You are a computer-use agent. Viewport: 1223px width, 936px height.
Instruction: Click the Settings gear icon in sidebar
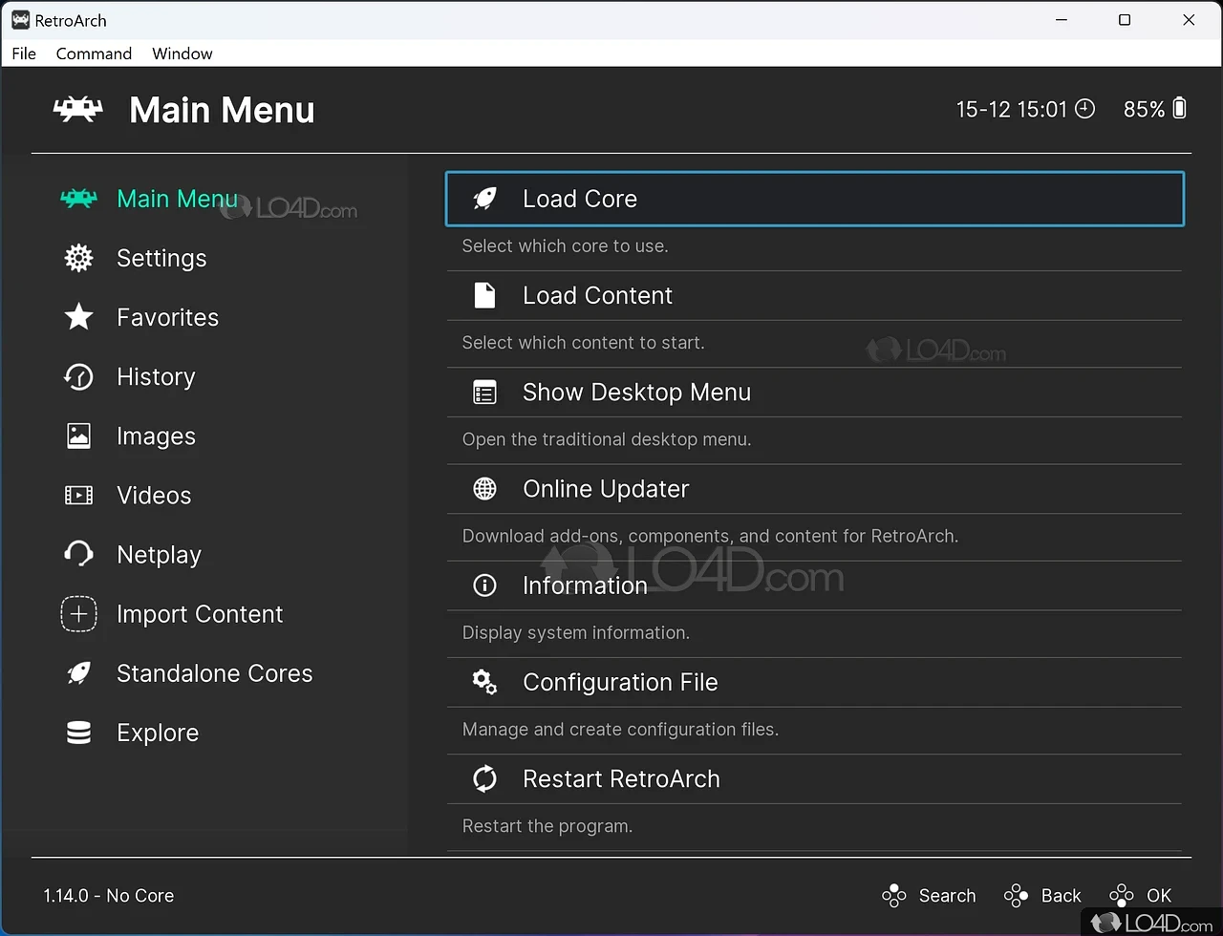click(x=78, y=258)
